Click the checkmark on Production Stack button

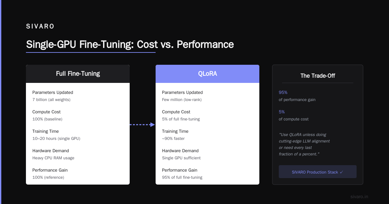pos(341,172)
